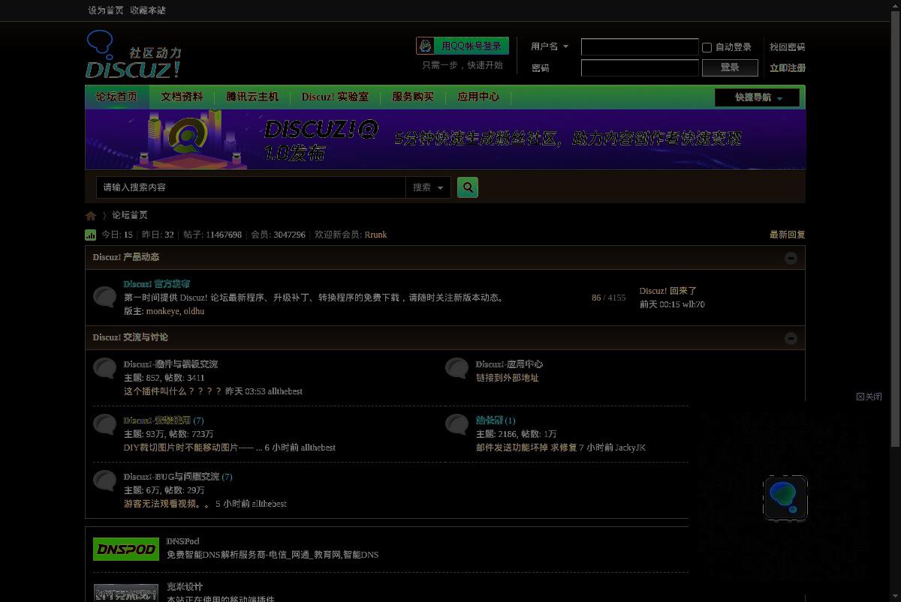The width and height of the screenshot is (901, 602).
Task: Focus the 请输入搜索内容 search box
Action: click(251, 187)
